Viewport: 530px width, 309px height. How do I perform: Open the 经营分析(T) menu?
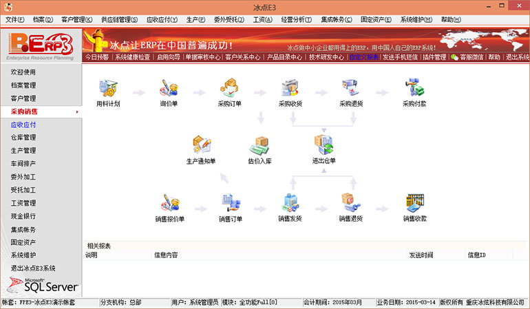click(x=297, y=19)
